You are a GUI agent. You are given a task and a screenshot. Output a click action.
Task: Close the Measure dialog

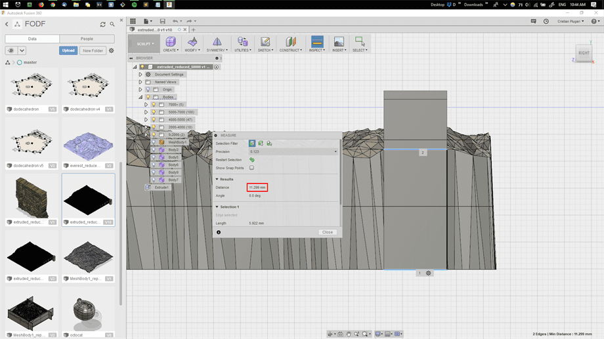tap(328, 232)
